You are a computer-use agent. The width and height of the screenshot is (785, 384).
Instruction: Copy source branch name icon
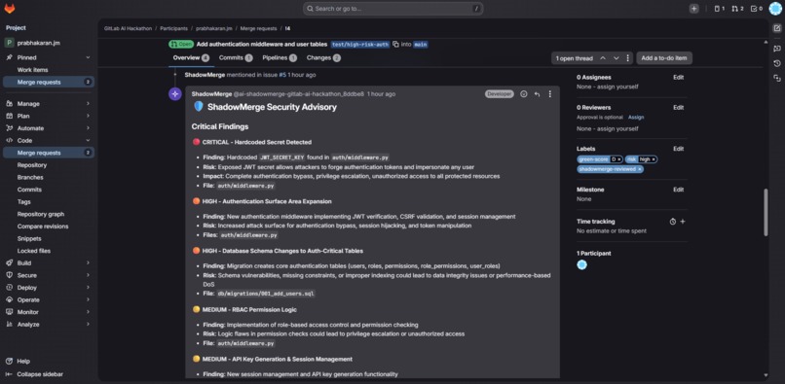point(395,44)
